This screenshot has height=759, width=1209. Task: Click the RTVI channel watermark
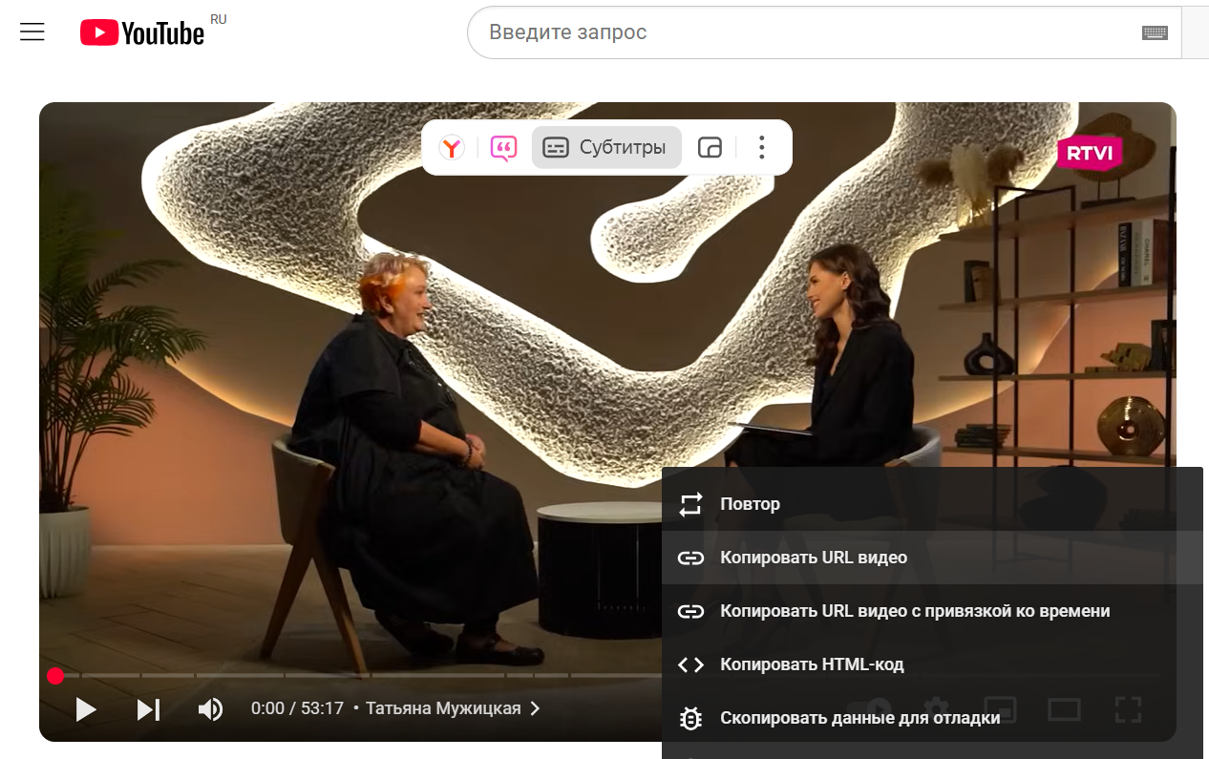1089,153
